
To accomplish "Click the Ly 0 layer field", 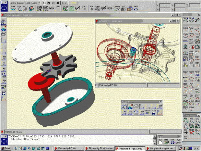I will (x=64, y=3).
